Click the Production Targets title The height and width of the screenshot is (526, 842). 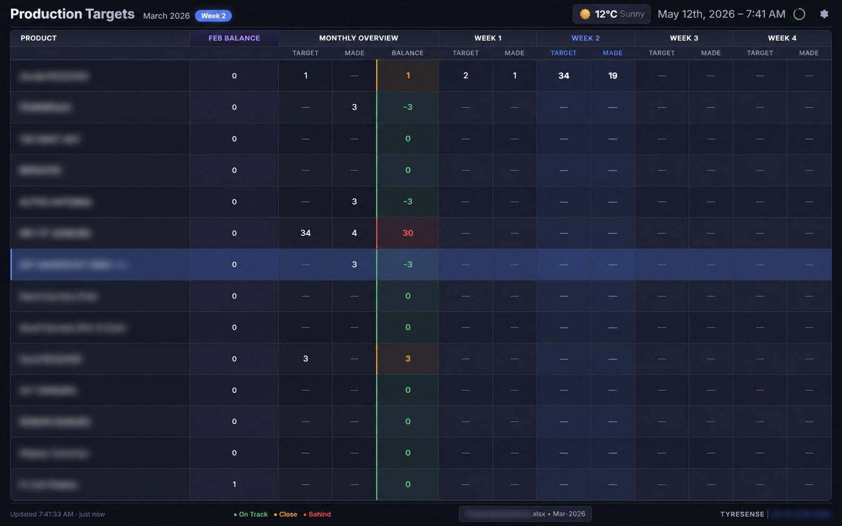72,14
